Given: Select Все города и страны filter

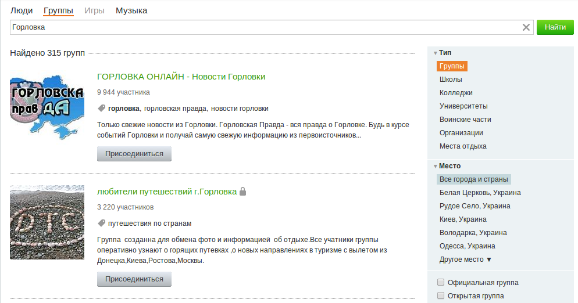Looking at the screenshot, I should click(x=474, y=179).
